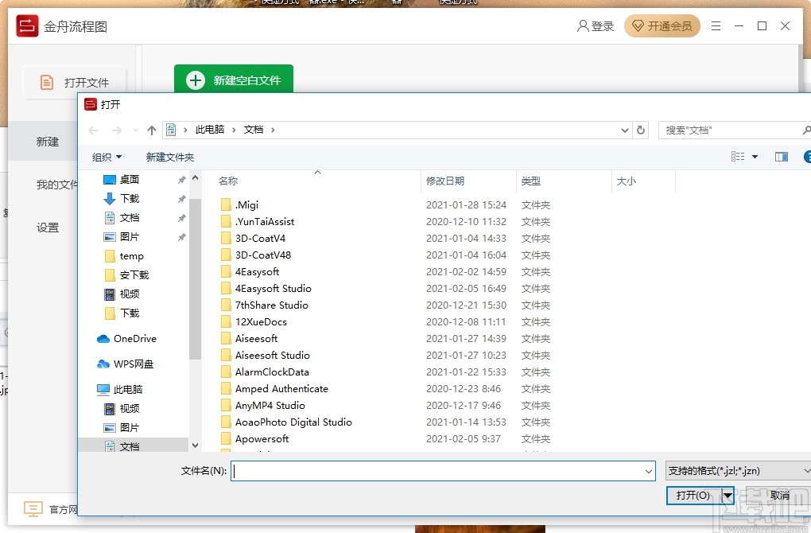Screen dimensions: 811x533
Task: Click the refresh icon beside address bar
Action: pyautogui.click(x=641, y=130)
